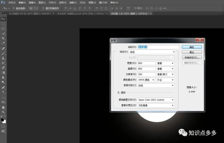Switch to the 水印台灯 document tab
The width and height of the screenshot is (224, 143).
point(66,13)
